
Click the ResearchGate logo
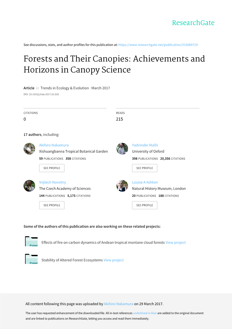coord(193,23)
